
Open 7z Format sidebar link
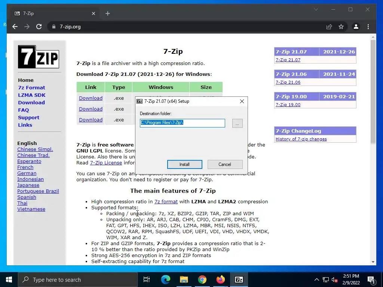[x=31, y=87]
